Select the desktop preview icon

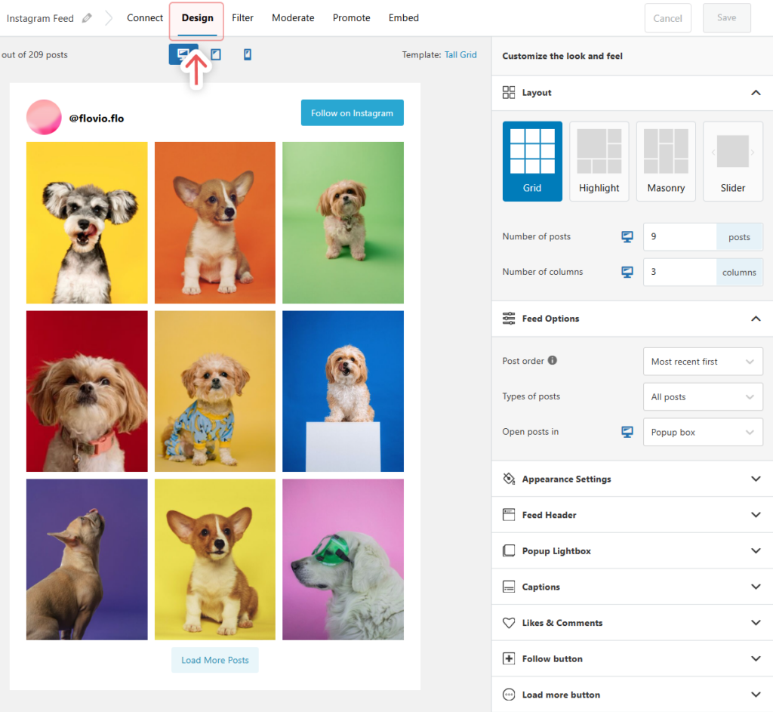[x=183, y=54]
